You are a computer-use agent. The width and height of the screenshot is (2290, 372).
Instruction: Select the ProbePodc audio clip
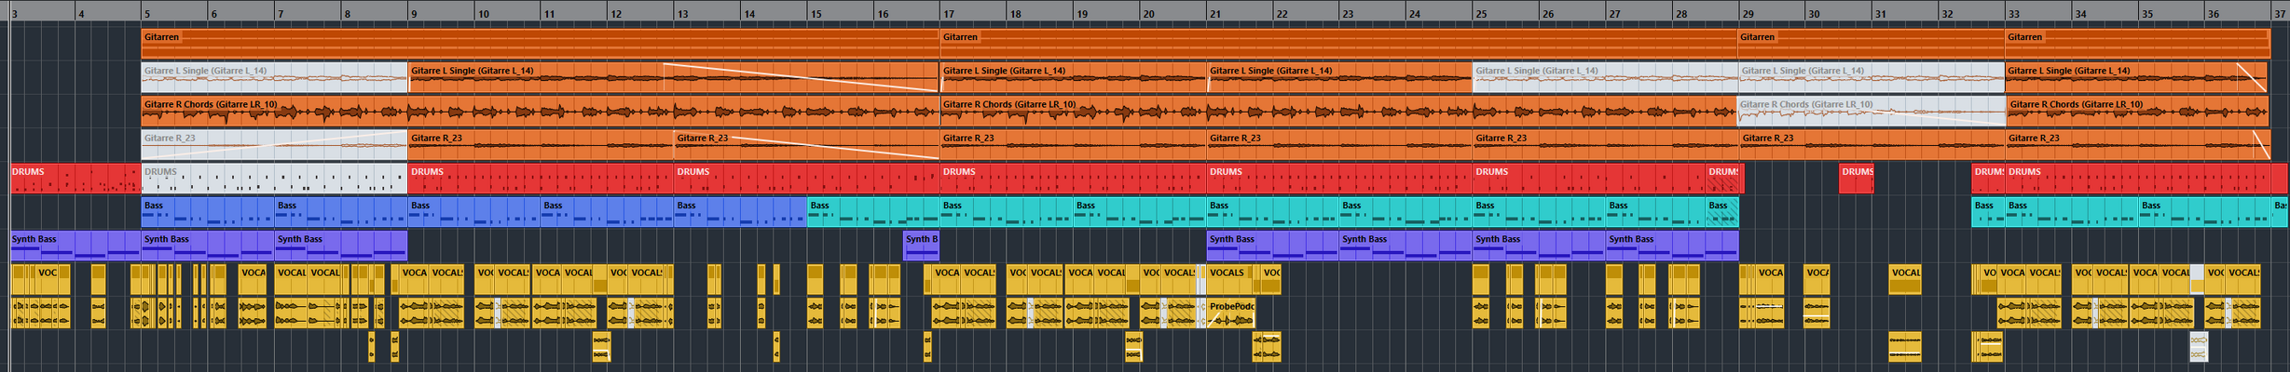(x=1230, y=312)
